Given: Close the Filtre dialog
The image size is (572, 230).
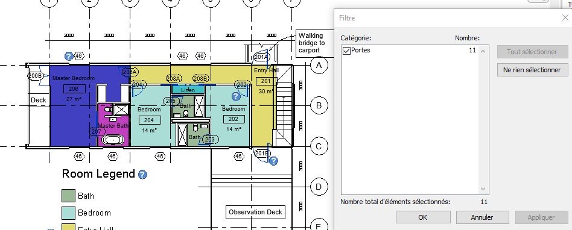Looking at the screenshot, I should pyautogui.click(x=565, y=18).
